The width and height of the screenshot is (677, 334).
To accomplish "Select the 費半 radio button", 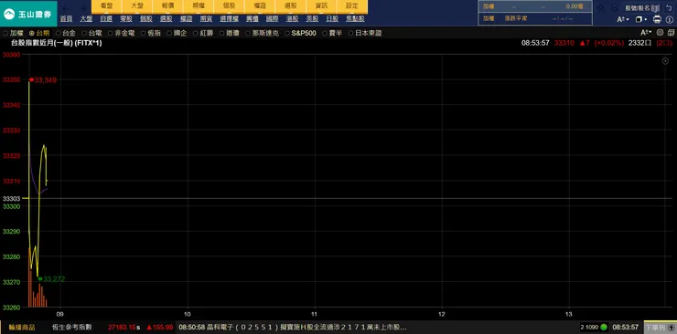I will pyautogui.click(x=325, y=33).
